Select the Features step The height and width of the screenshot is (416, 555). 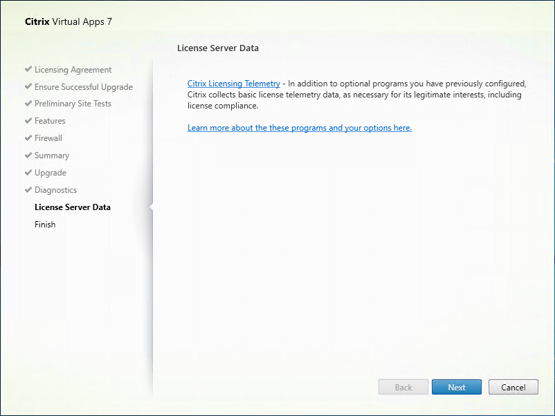click(x=50, y=121)
